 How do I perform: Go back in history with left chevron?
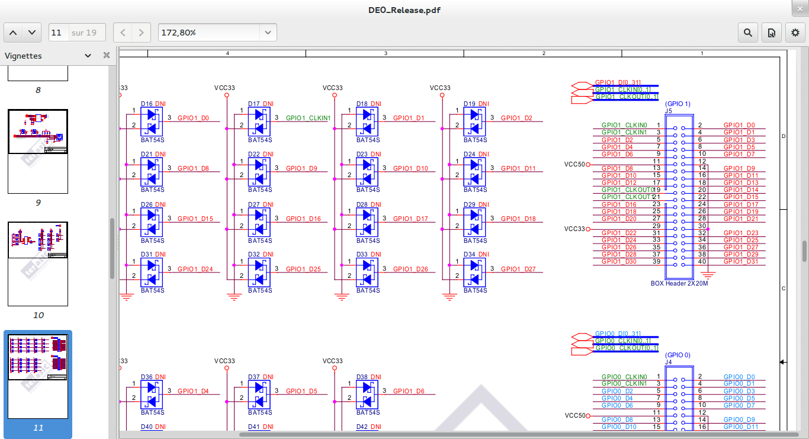pos(123,33)
